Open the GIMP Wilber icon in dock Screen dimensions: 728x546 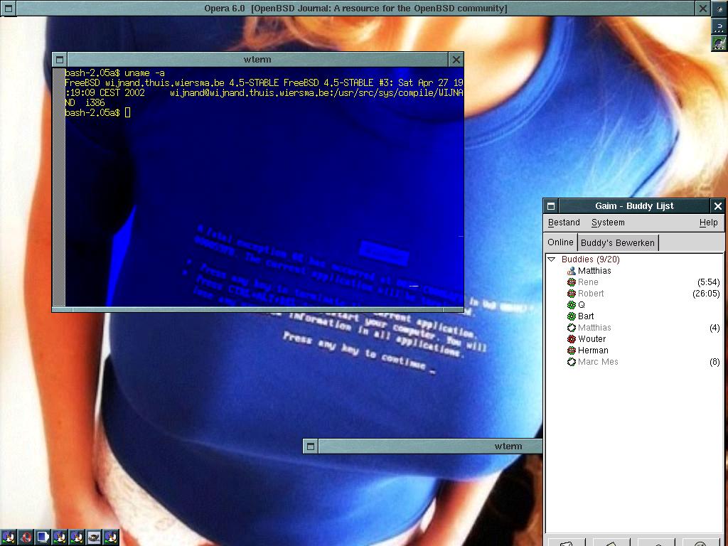coord(94,537)
